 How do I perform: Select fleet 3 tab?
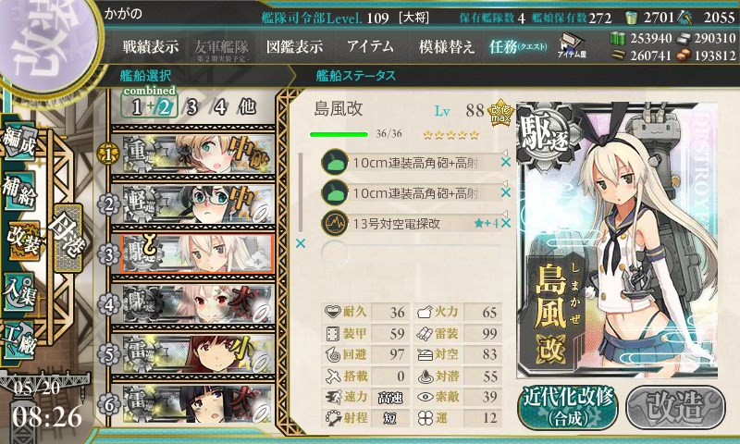[191, 107]
